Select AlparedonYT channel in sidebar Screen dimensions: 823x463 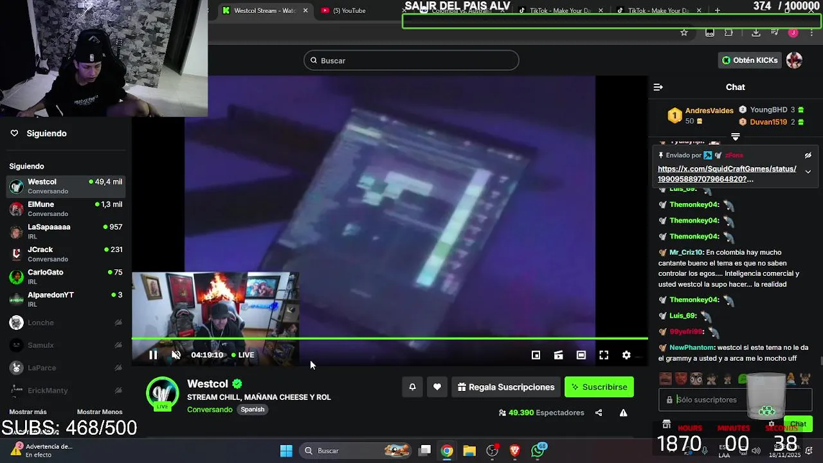pos(66,299)
